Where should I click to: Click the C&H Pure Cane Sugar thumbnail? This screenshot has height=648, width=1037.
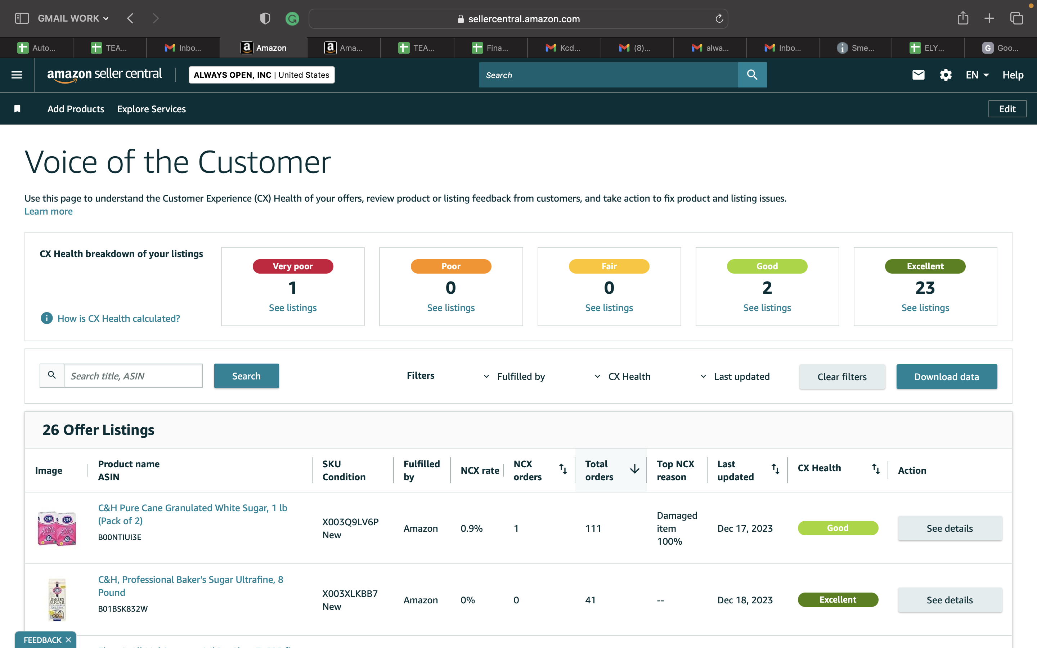[57, 528]
